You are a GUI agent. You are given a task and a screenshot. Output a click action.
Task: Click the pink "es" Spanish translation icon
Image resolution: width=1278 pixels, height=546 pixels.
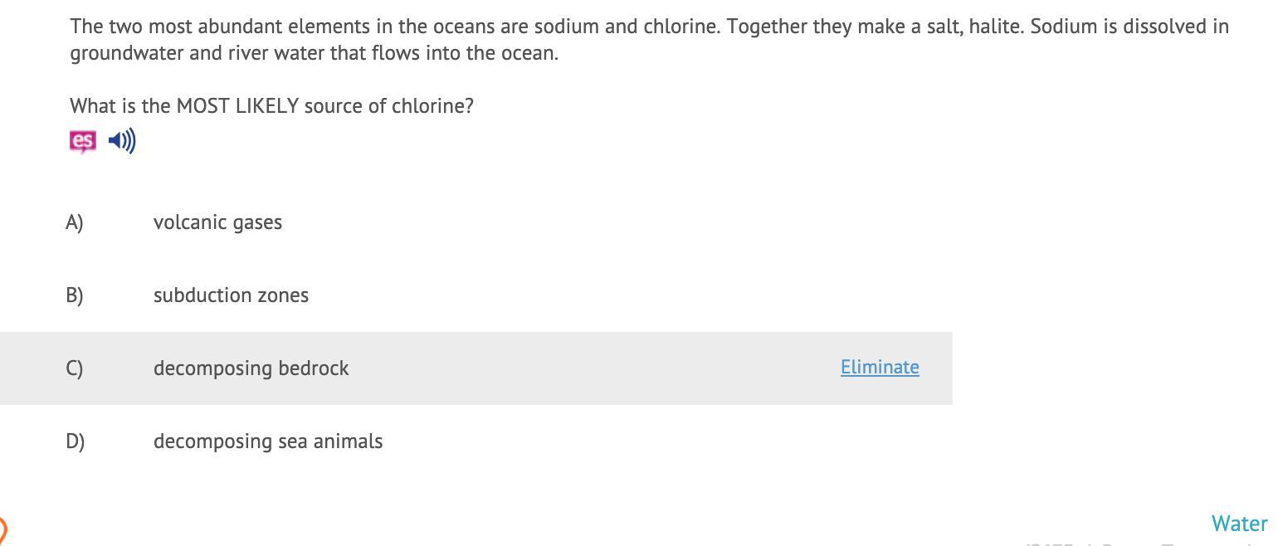82,141
